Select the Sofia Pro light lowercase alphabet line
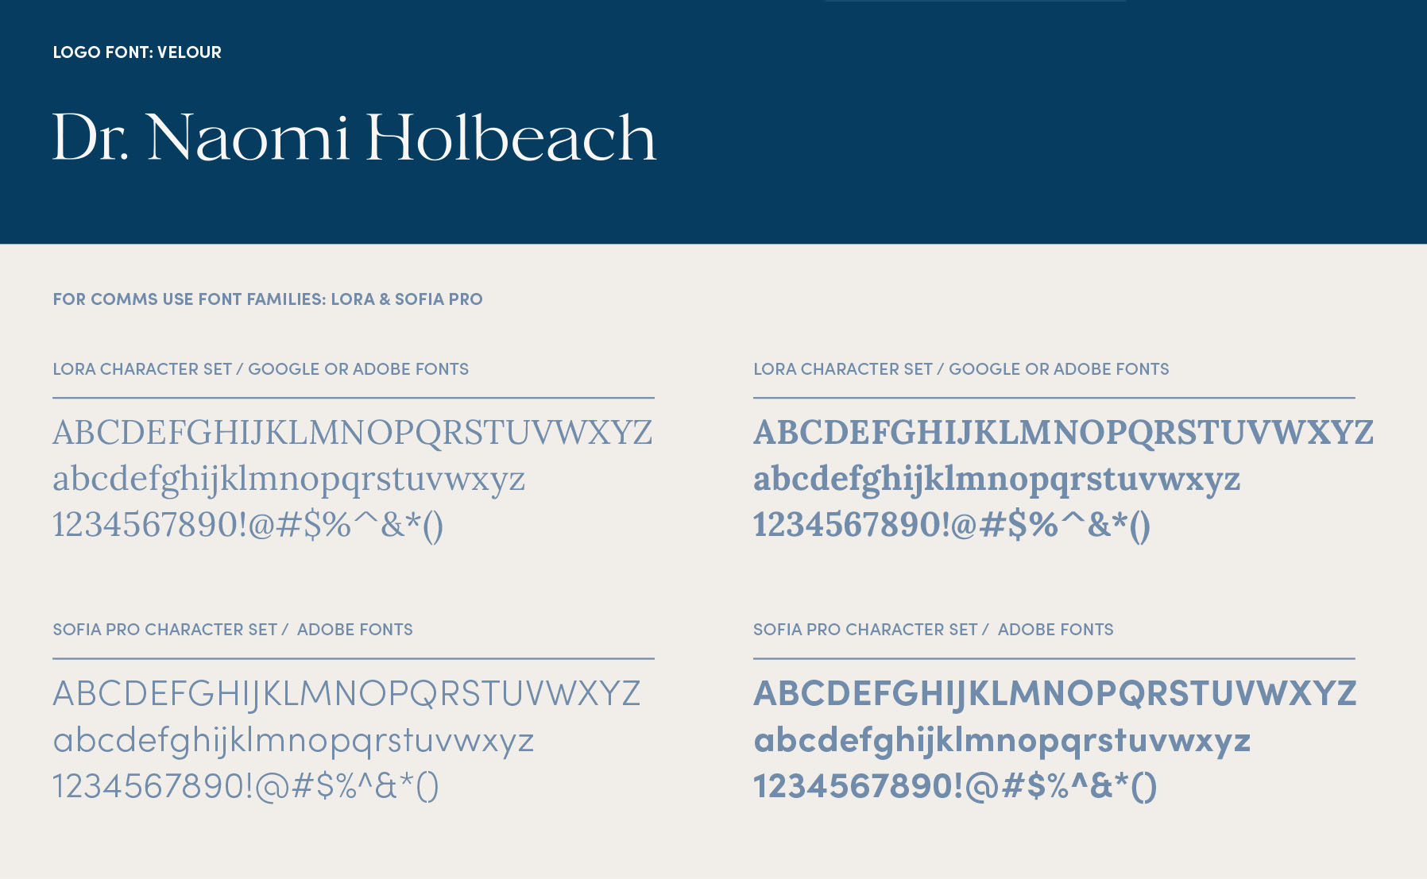This screenshot has height=879, width=1427. [x=293, y=740]
